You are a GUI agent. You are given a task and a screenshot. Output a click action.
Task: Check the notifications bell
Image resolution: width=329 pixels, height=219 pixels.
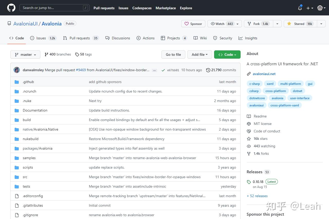tap(300, 8)
